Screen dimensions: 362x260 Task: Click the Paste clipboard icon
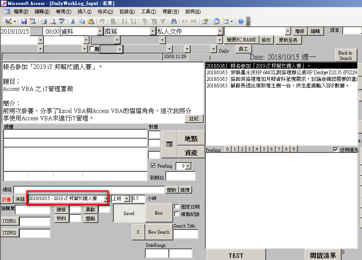[x=91, y=21]
